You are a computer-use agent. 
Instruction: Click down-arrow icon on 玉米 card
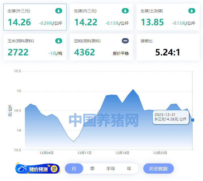(x=59, y=41)
